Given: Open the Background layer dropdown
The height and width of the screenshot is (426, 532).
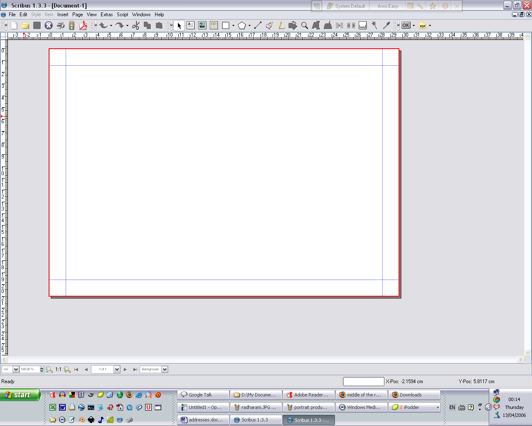Looking at the screenshot, I should click(x=165, y=369).
